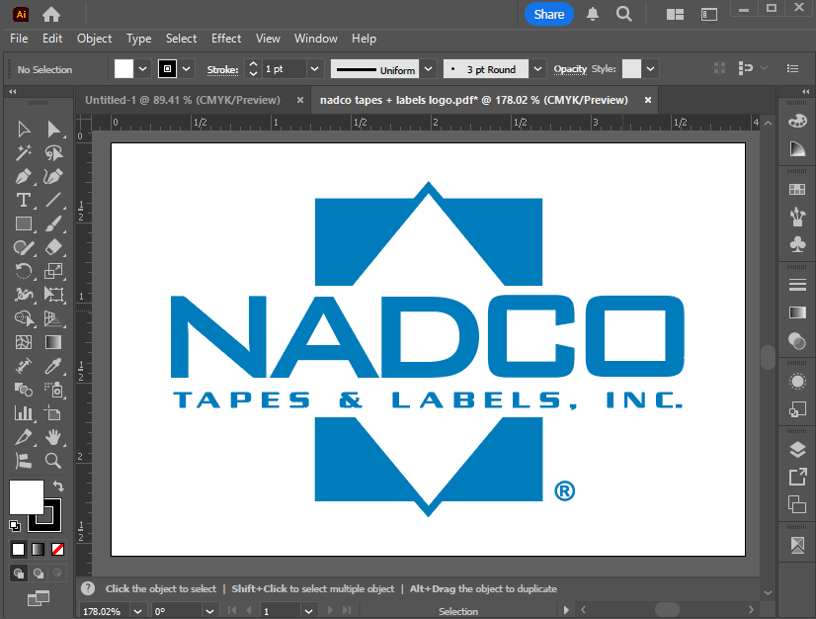Select the Free Transform tool
The width and height of the screenshot is (816, 619).
click(x=53, y=295)
